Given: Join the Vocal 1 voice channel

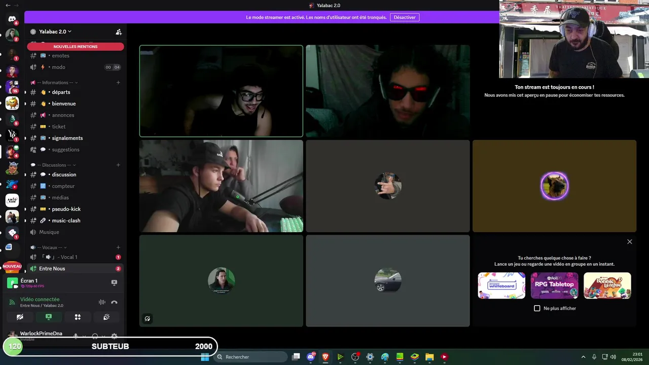Looking at the screenshot, I should pos(75,257).
